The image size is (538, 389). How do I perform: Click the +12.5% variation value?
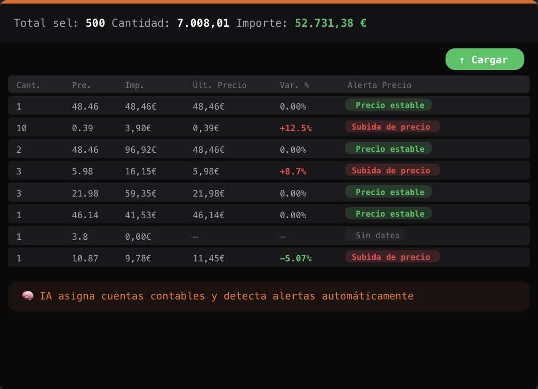(295, 128)
